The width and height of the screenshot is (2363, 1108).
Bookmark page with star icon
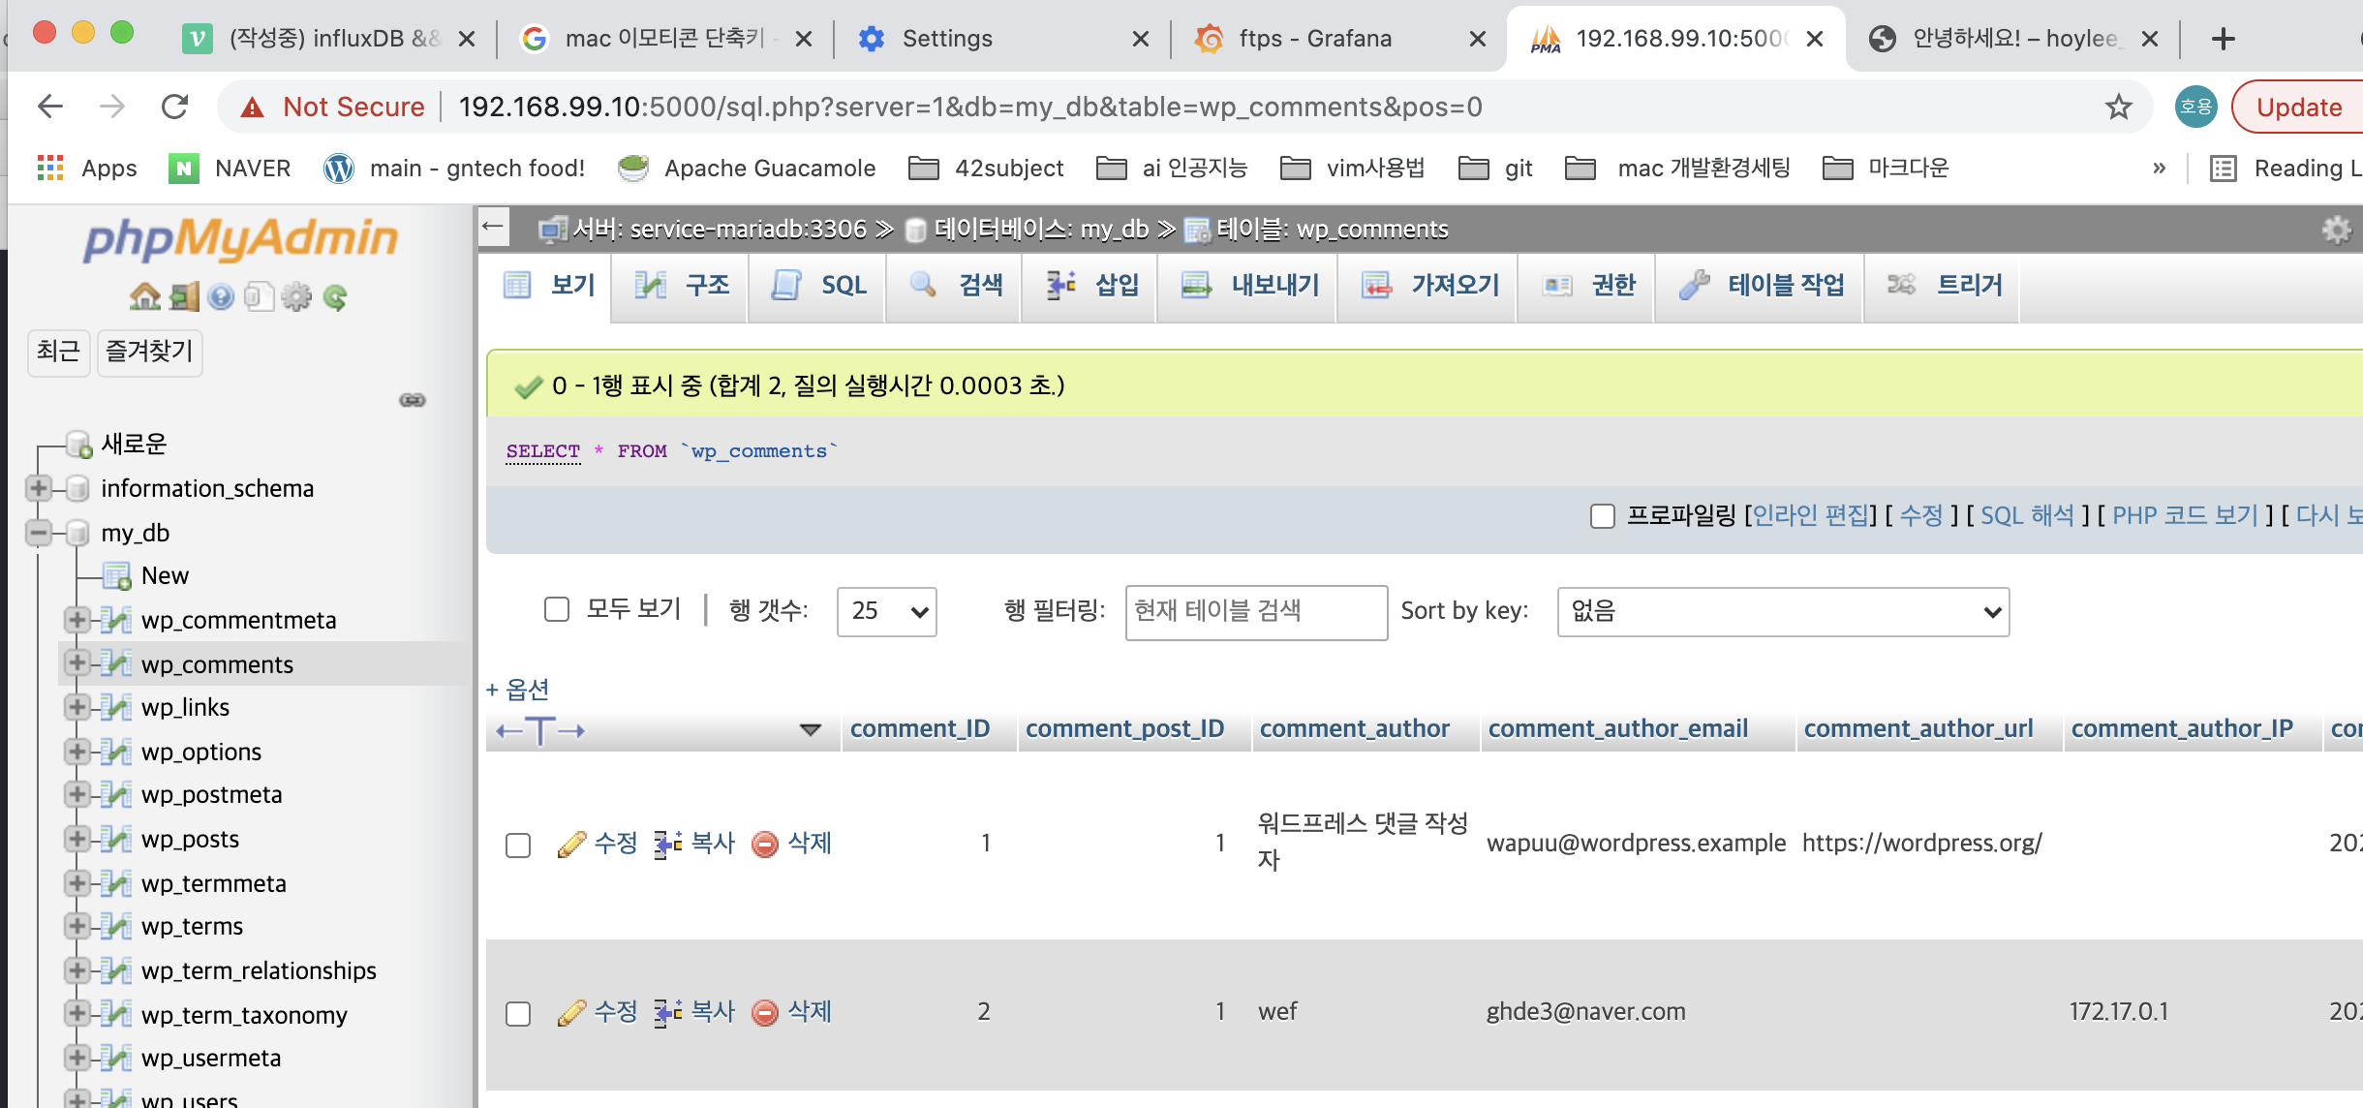[x=2118, y=107]
